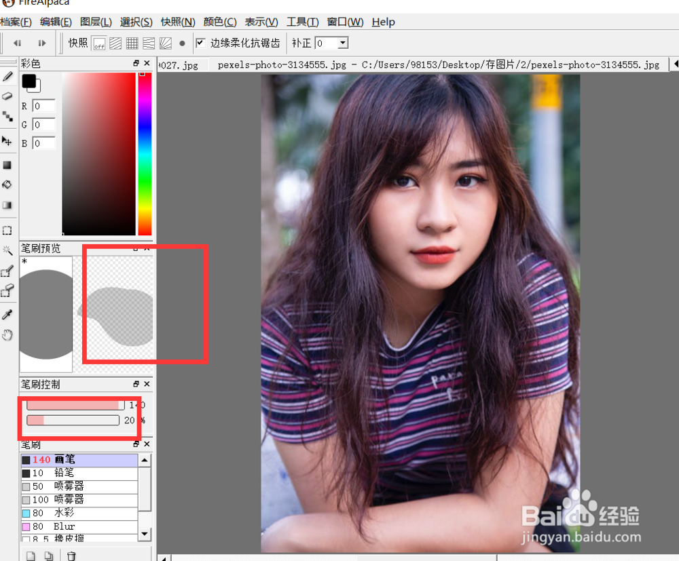Switch to pexels-photo-3134555.jpg document tab
Image resolution: width=679 pixels, height=561 pixels.
(438, 65)
